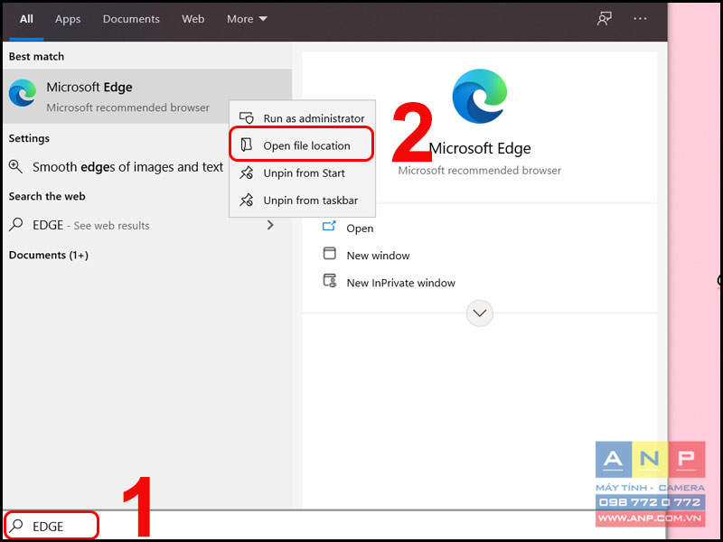Click the feedback person icon
This screenshot has height=542, width=723.
pos(604,19)
